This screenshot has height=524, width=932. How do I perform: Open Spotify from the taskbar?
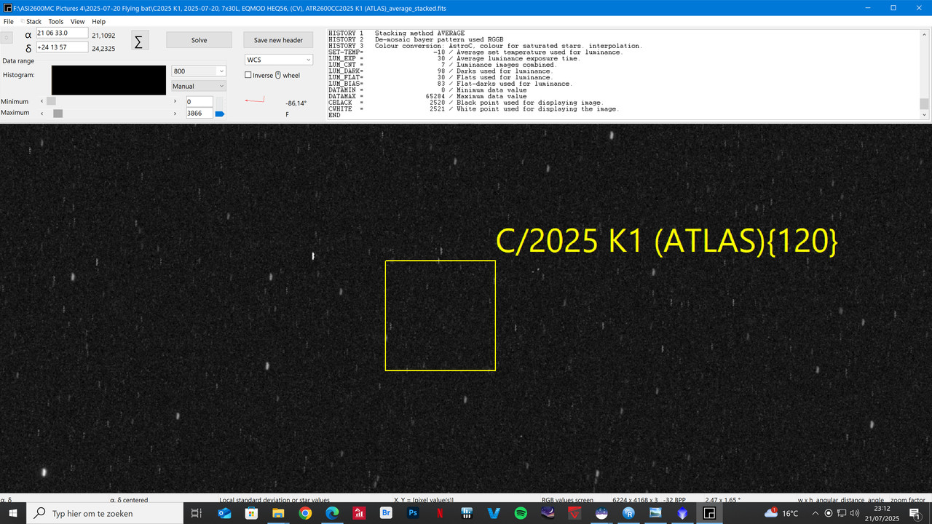(521, 513)
